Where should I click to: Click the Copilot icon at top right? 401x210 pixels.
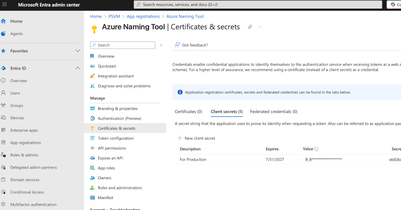(393, 5)
